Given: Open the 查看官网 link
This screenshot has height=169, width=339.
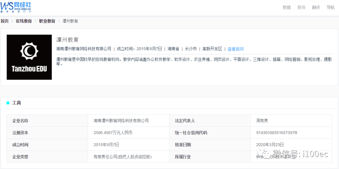Looking at the screenshot, I should click(x=236, y=49).
